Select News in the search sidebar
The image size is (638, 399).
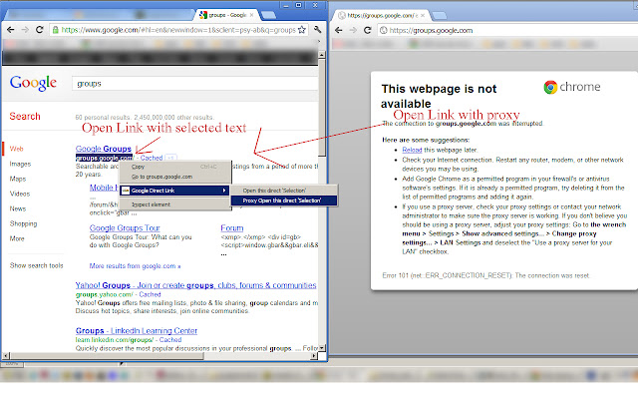[x=18, y=208]
